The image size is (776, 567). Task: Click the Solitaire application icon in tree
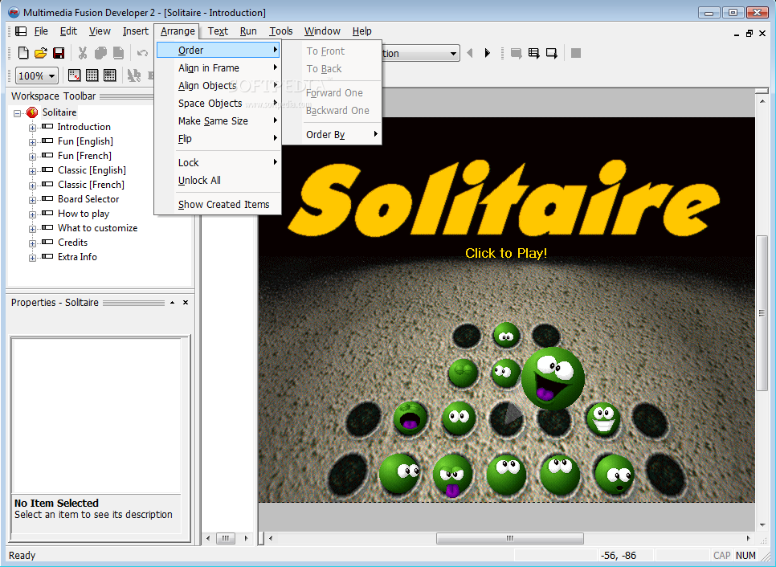click(32, 112)
